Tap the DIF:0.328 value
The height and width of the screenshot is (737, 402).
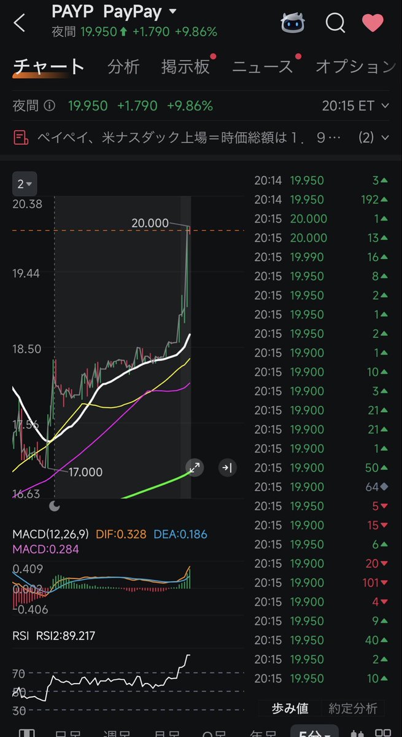click(x=121, y=534)
